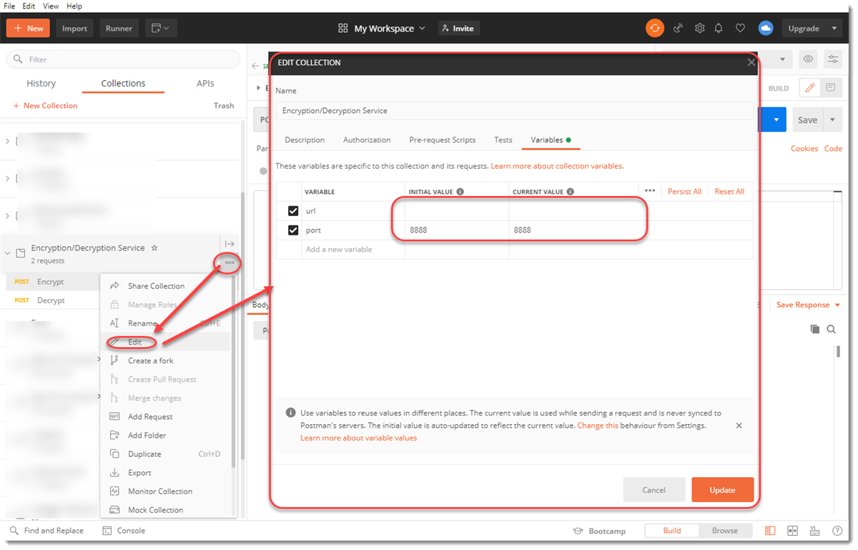The width and height of the screenshot is (858, 550).
Task: Open the capture requests satellite icon
Action: 679,29
